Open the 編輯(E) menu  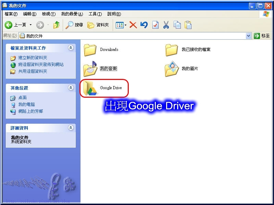[x=30, y=14]
